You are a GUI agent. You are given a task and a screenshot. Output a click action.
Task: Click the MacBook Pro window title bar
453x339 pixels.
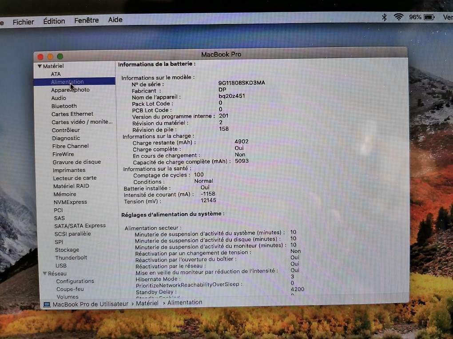221,54
